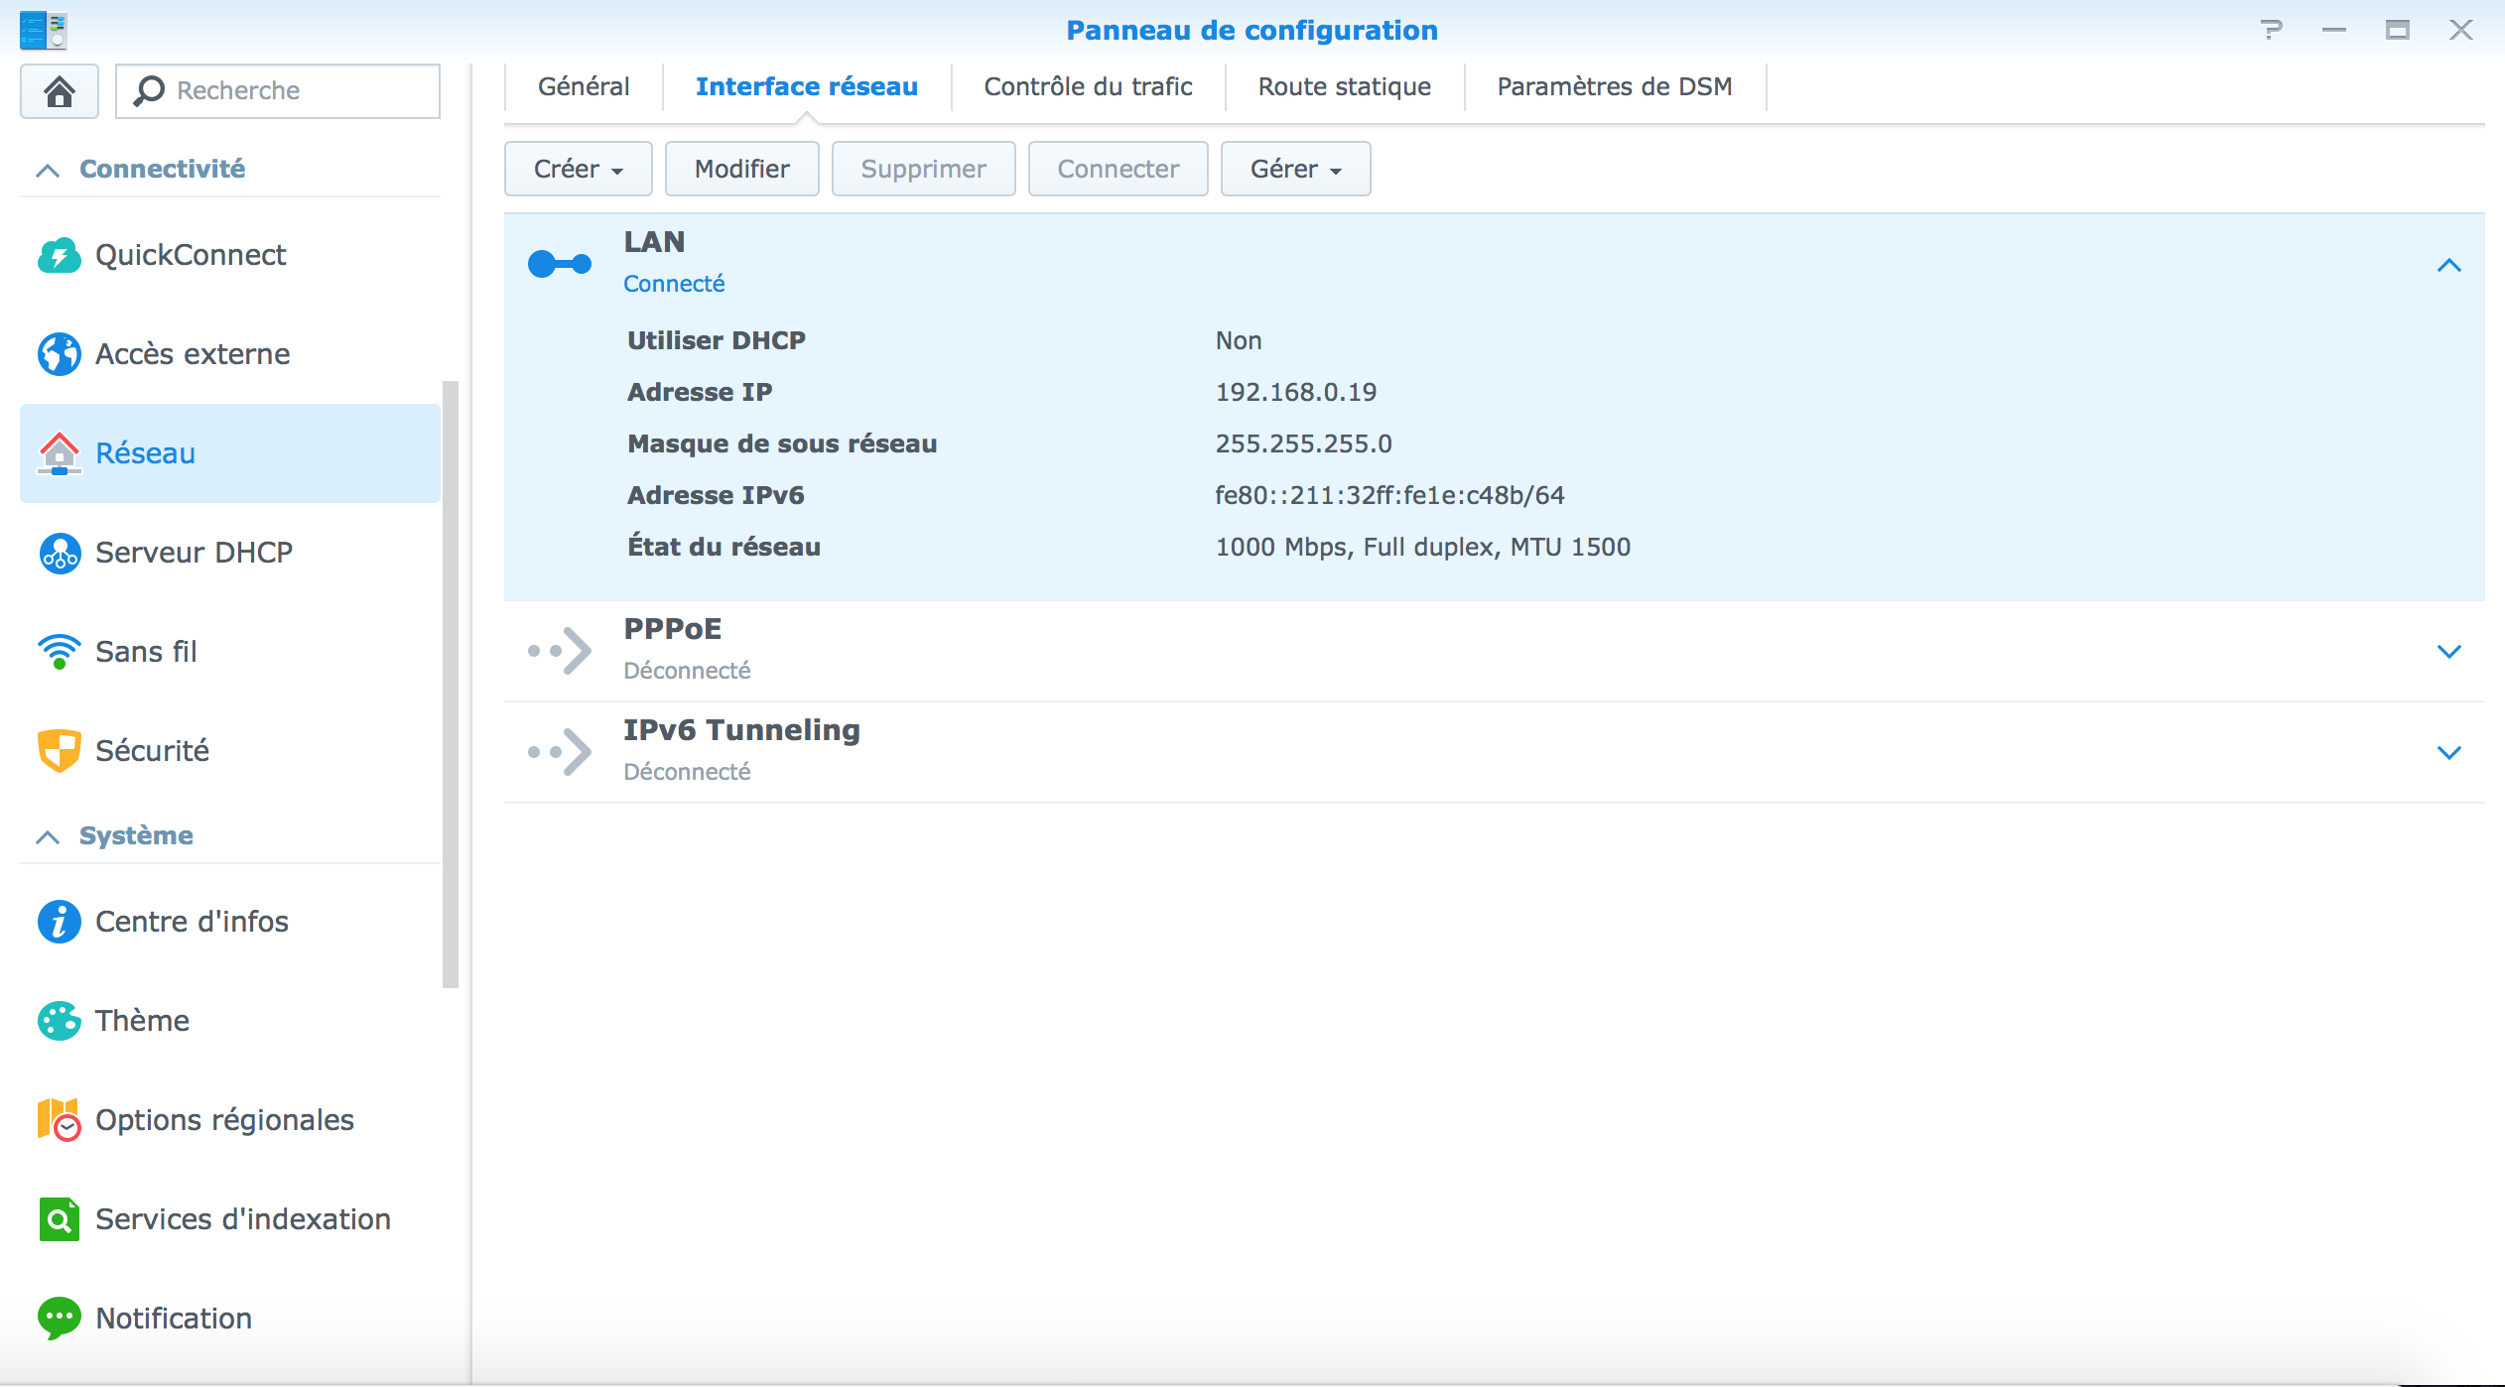The image size is (2505, 1387).
Task: Select Serveur DHCP icon
Action: [x=59, y=553]
